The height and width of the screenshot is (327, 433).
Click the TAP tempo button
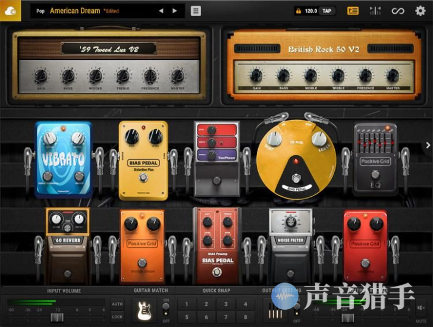click(327, 11)
